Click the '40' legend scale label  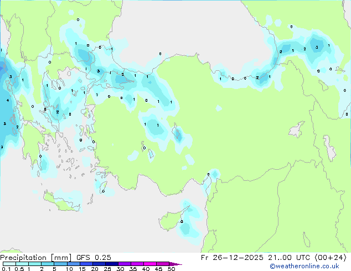click(146, 269)
